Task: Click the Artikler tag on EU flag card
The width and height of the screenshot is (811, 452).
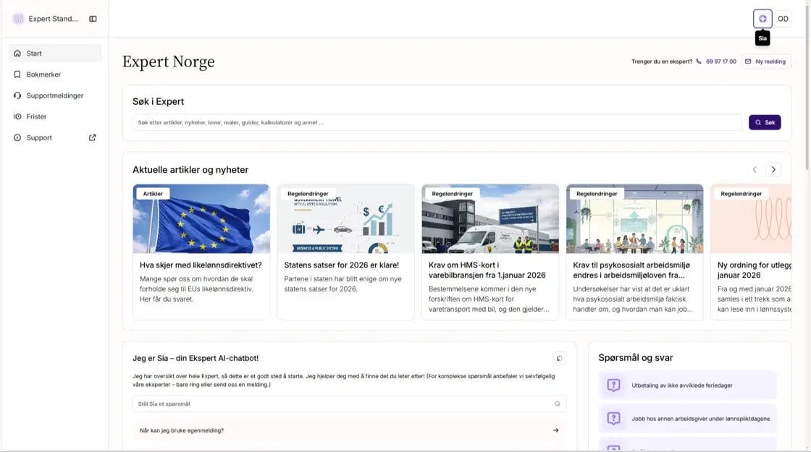Action: (153, 194)
